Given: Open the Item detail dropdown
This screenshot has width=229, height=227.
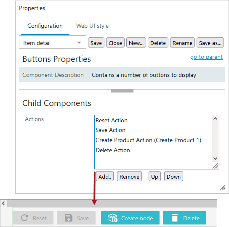Looking at the screenshot, I should coord(53,43).
